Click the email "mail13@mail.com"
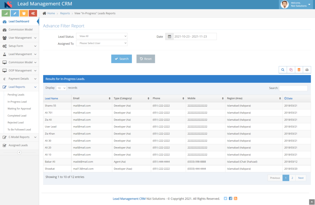This screenshot has width=315, height=205. [83, 169]
